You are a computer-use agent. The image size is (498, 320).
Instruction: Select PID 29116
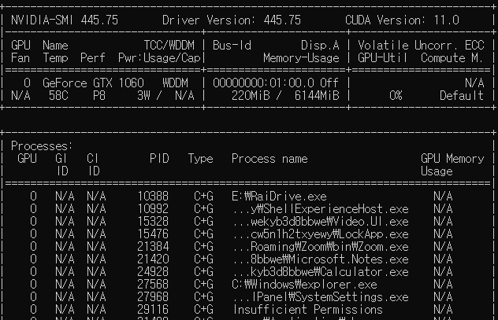point(153,310)
